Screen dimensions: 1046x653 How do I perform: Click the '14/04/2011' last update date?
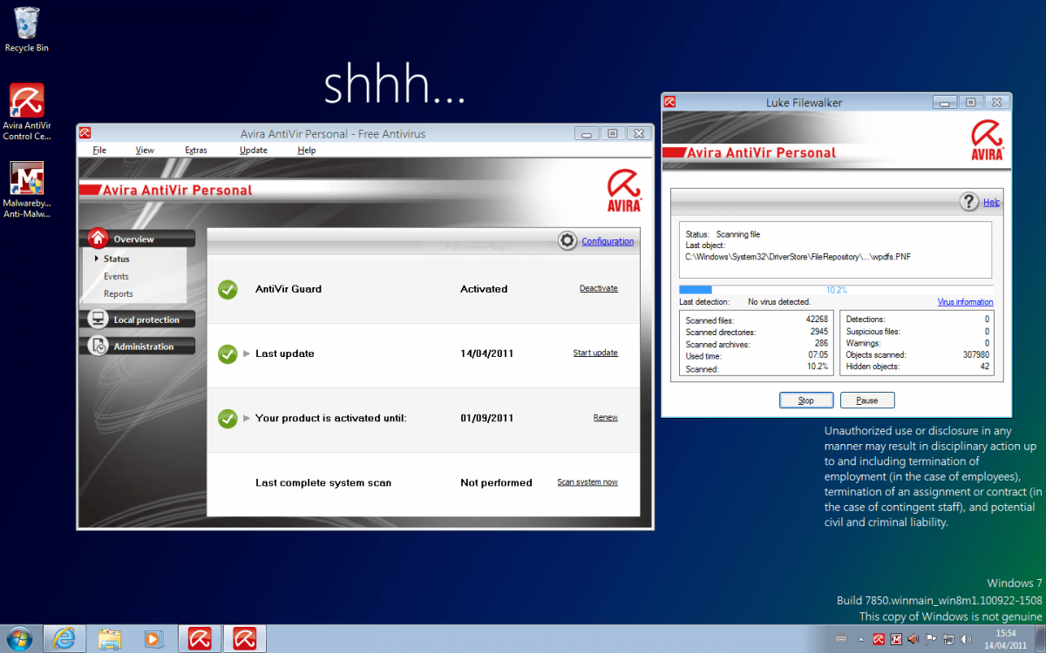click(x=488, y=353)
